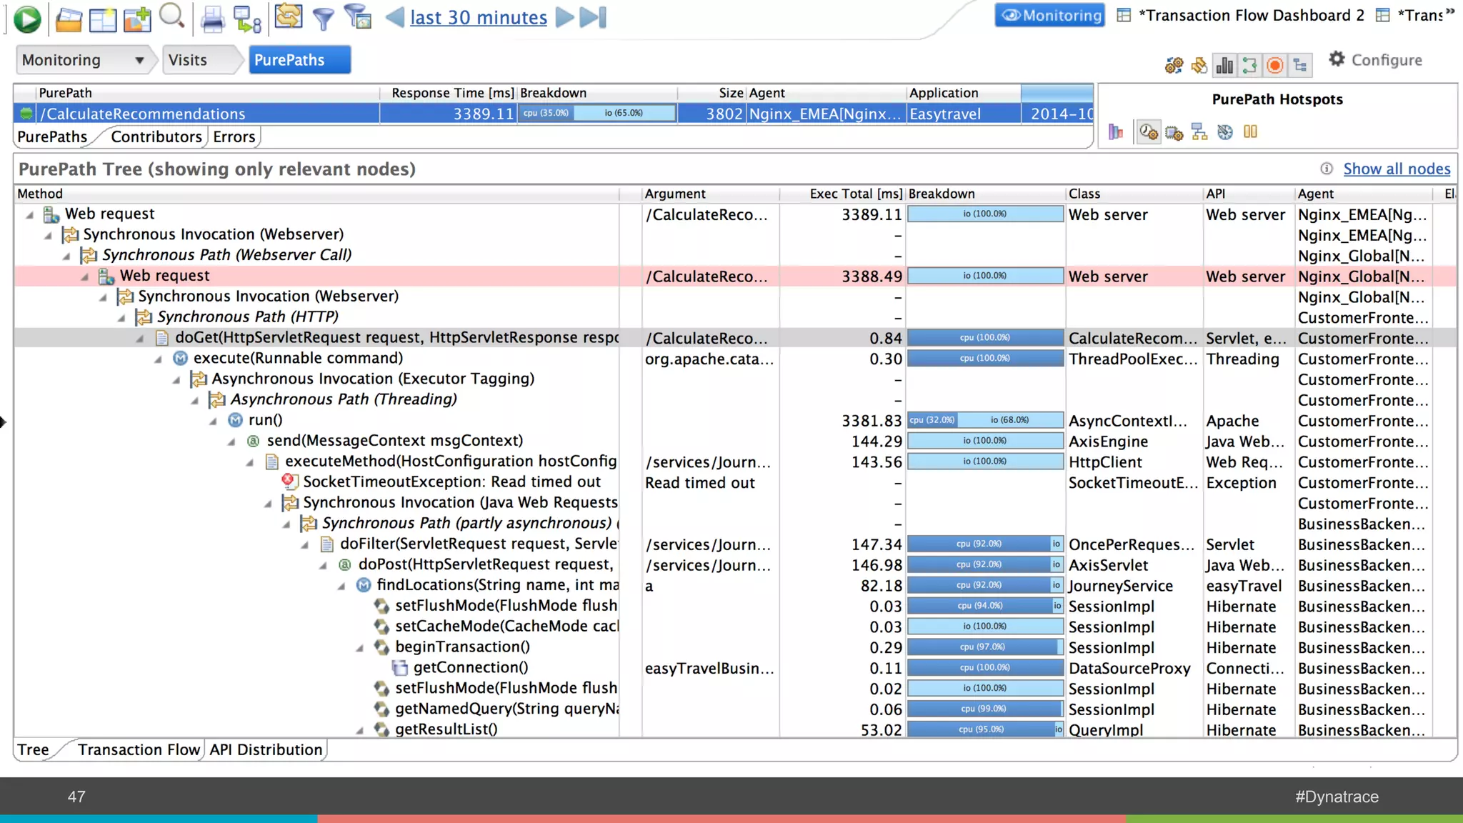Click the refresh arrows icon
1463x823 pixels.
point(288,16)
